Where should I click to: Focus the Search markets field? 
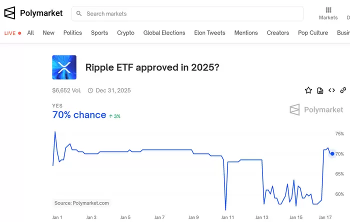(x=190, y=14)
